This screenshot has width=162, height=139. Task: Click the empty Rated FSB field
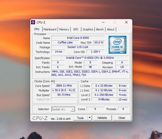click(x=64, y=99)
